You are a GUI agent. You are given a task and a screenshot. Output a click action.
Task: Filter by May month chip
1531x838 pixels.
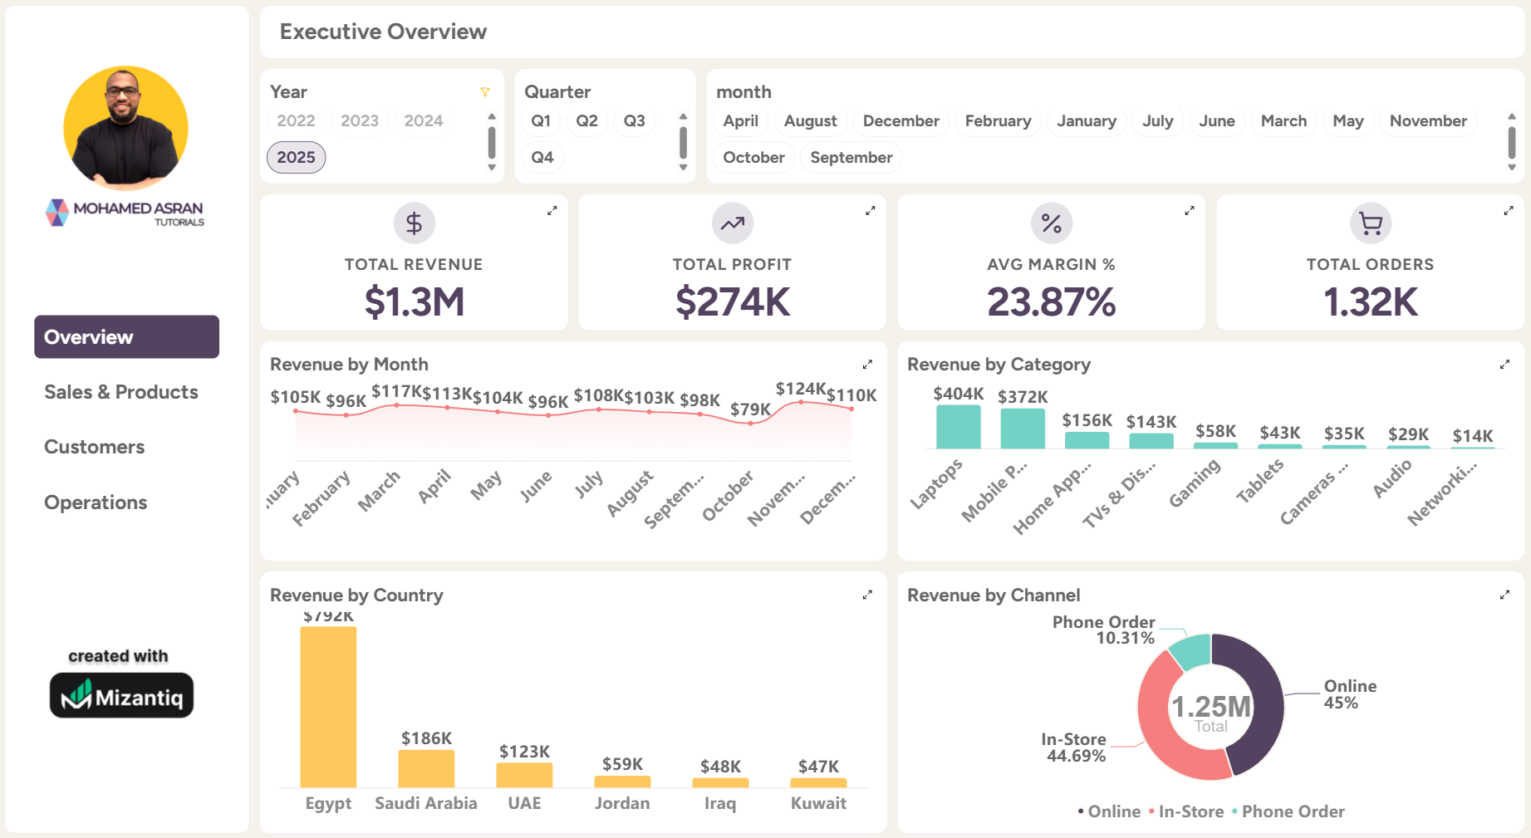coord(1348,120)
